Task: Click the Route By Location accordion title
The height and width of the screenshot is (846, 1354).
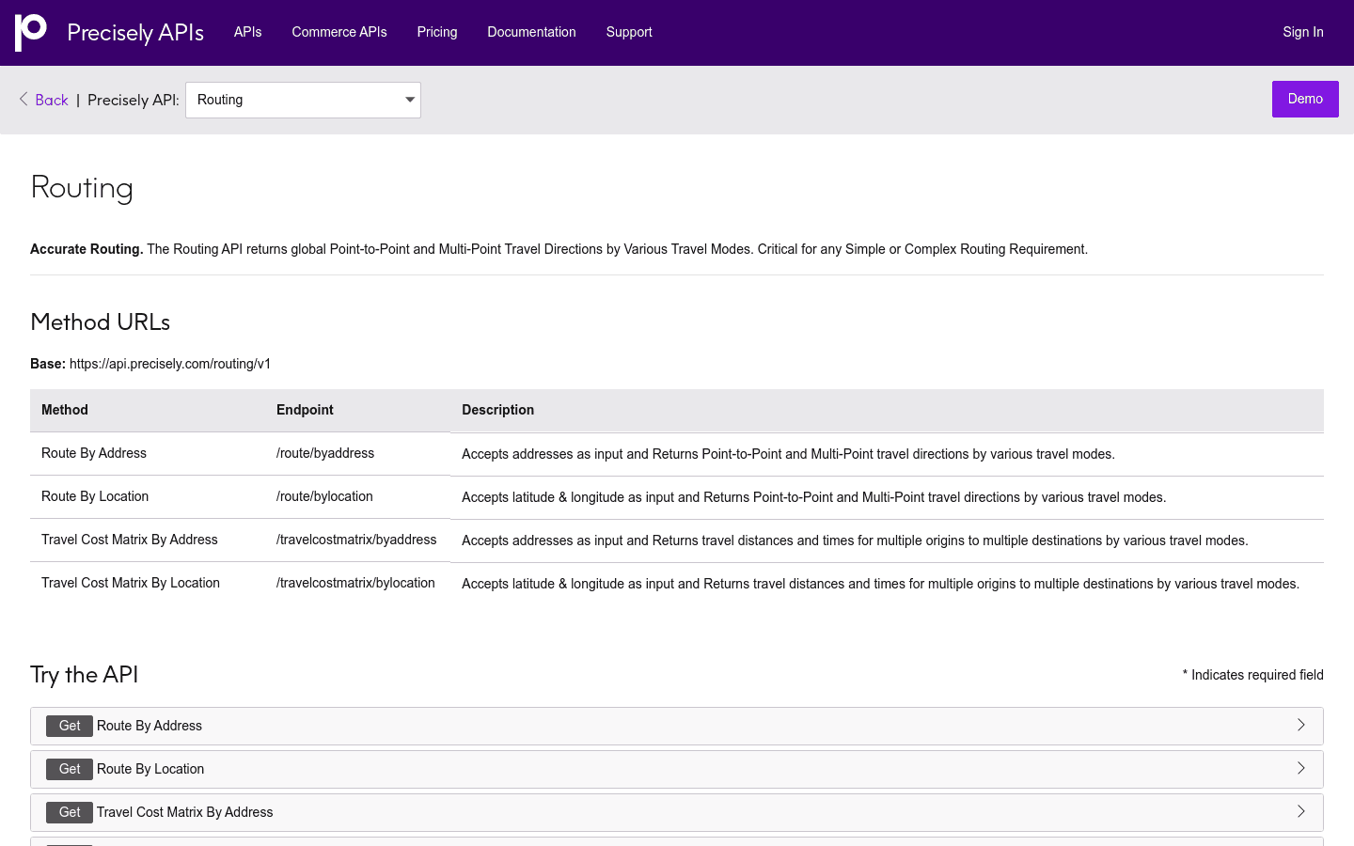Action: (x=150, y=769)
